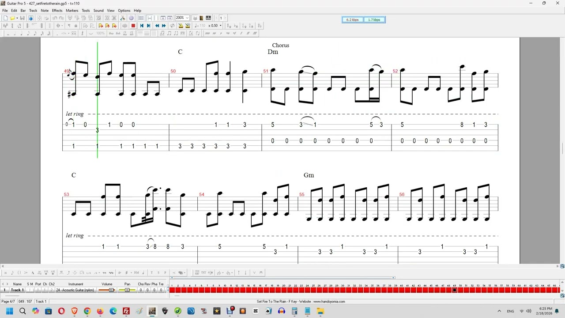The height and width of the screenshot is (318, 565).
Task: Click the Track 1 Port value
Action: pyautogui.click(x=38, y=290)
